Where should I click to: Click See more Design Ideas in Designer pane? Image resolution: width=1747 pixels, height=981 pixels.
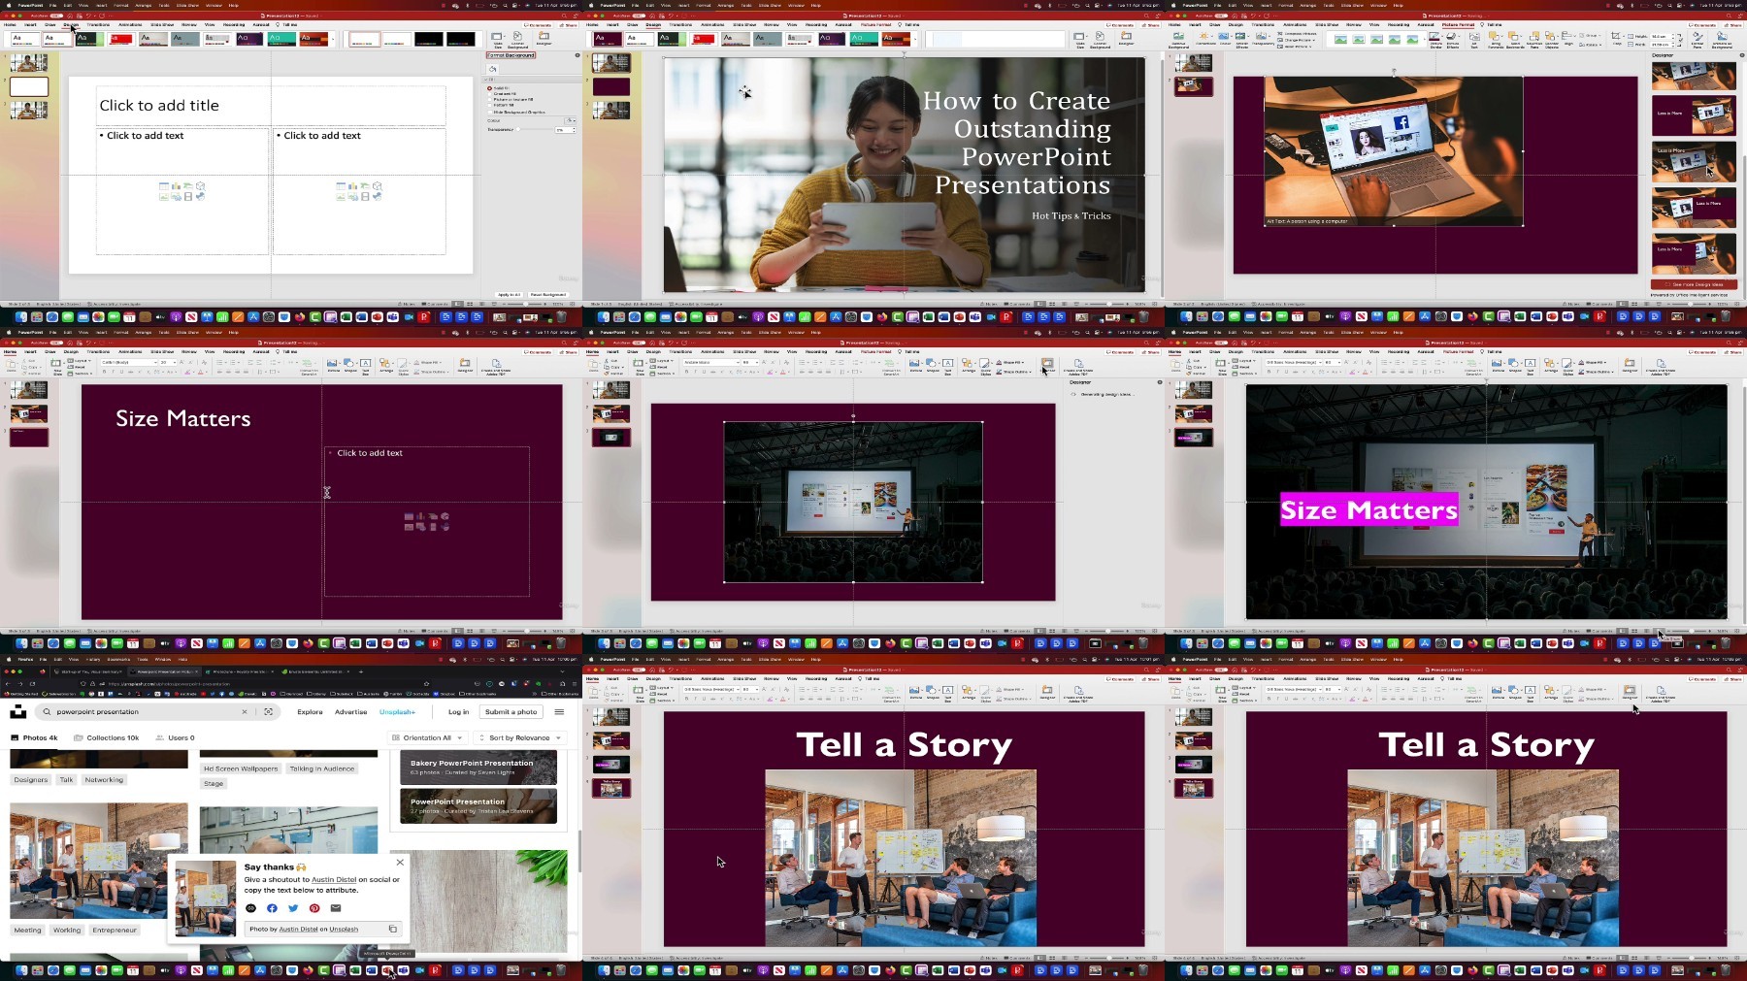(x=1694, y=284)
